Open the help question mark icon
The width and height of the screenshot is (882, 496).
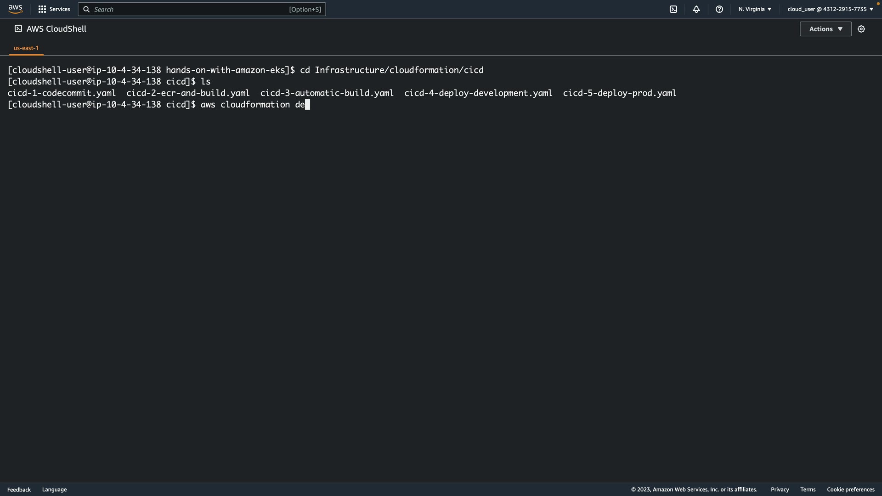(x=719, y=9)
